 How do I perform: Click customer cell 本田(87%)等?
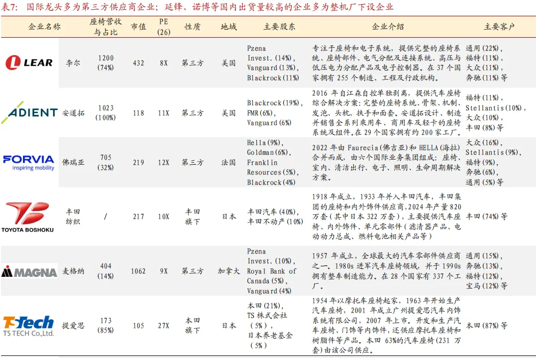pos(487,325)
